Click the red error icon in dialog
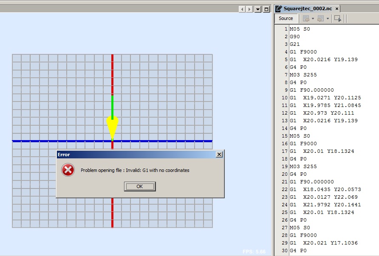This screenshot has height=256, width=379. (x=68, y=170)
